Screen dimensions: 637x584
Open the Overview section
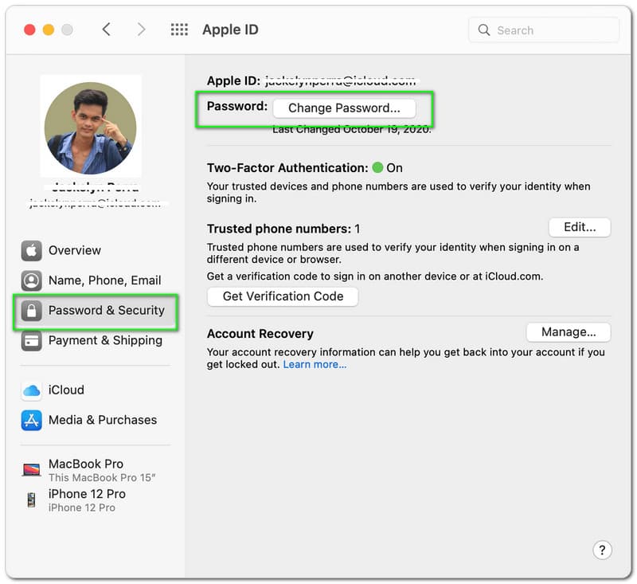tap(95, 250)
